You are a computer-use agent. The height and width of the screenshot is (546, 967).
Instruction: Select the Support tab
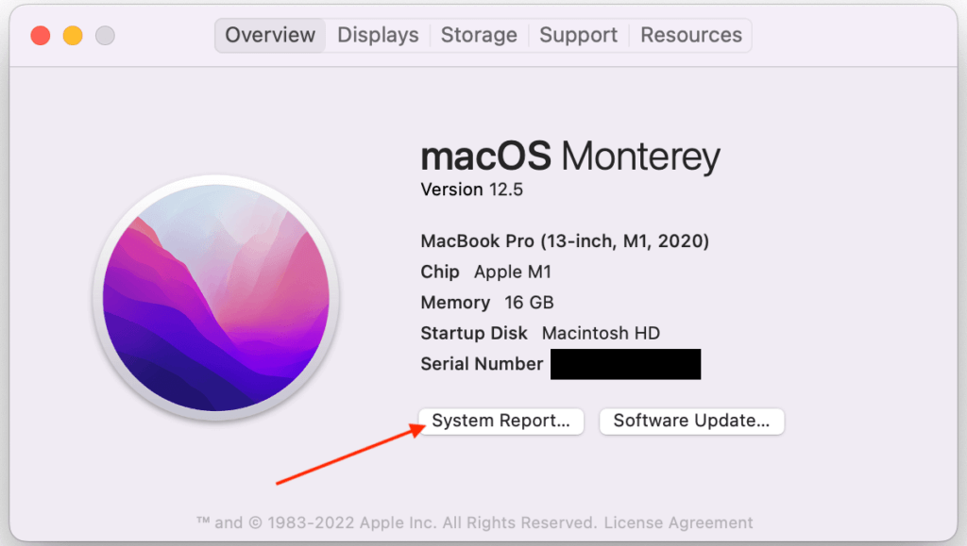(x=578, y=35)
